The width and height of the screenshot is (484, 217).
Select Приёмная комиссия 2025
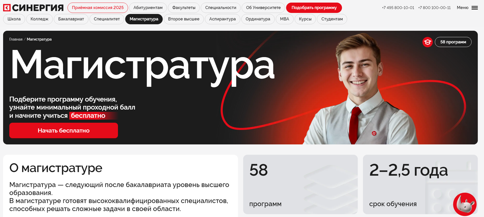click(98, 8)
